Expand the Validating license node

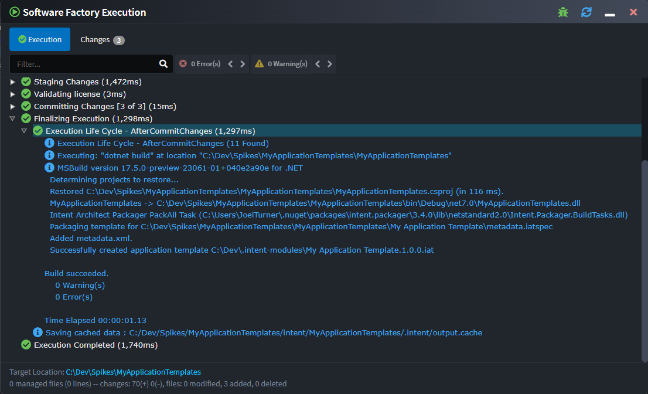tap(12, 94)
